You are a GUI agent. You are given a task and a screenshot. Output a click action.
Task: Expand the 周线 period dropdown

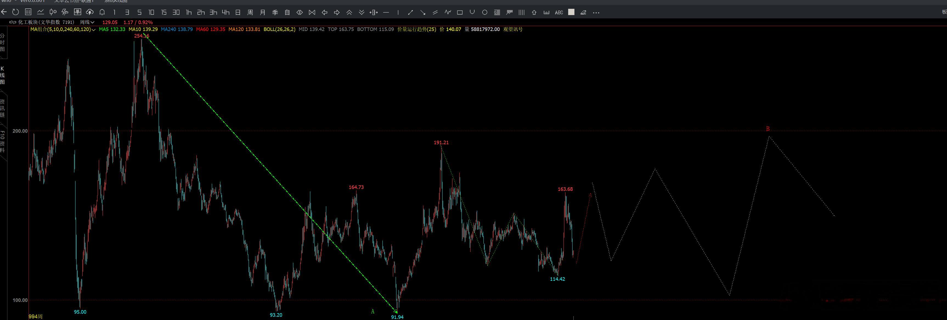point(87,22)
